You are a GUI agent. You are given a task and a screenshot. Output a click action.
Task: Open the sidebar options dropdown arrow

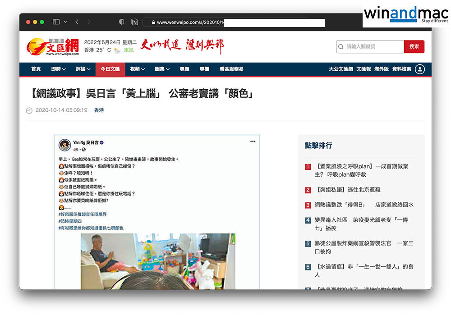pyautogui.click(x=65, y=22)
